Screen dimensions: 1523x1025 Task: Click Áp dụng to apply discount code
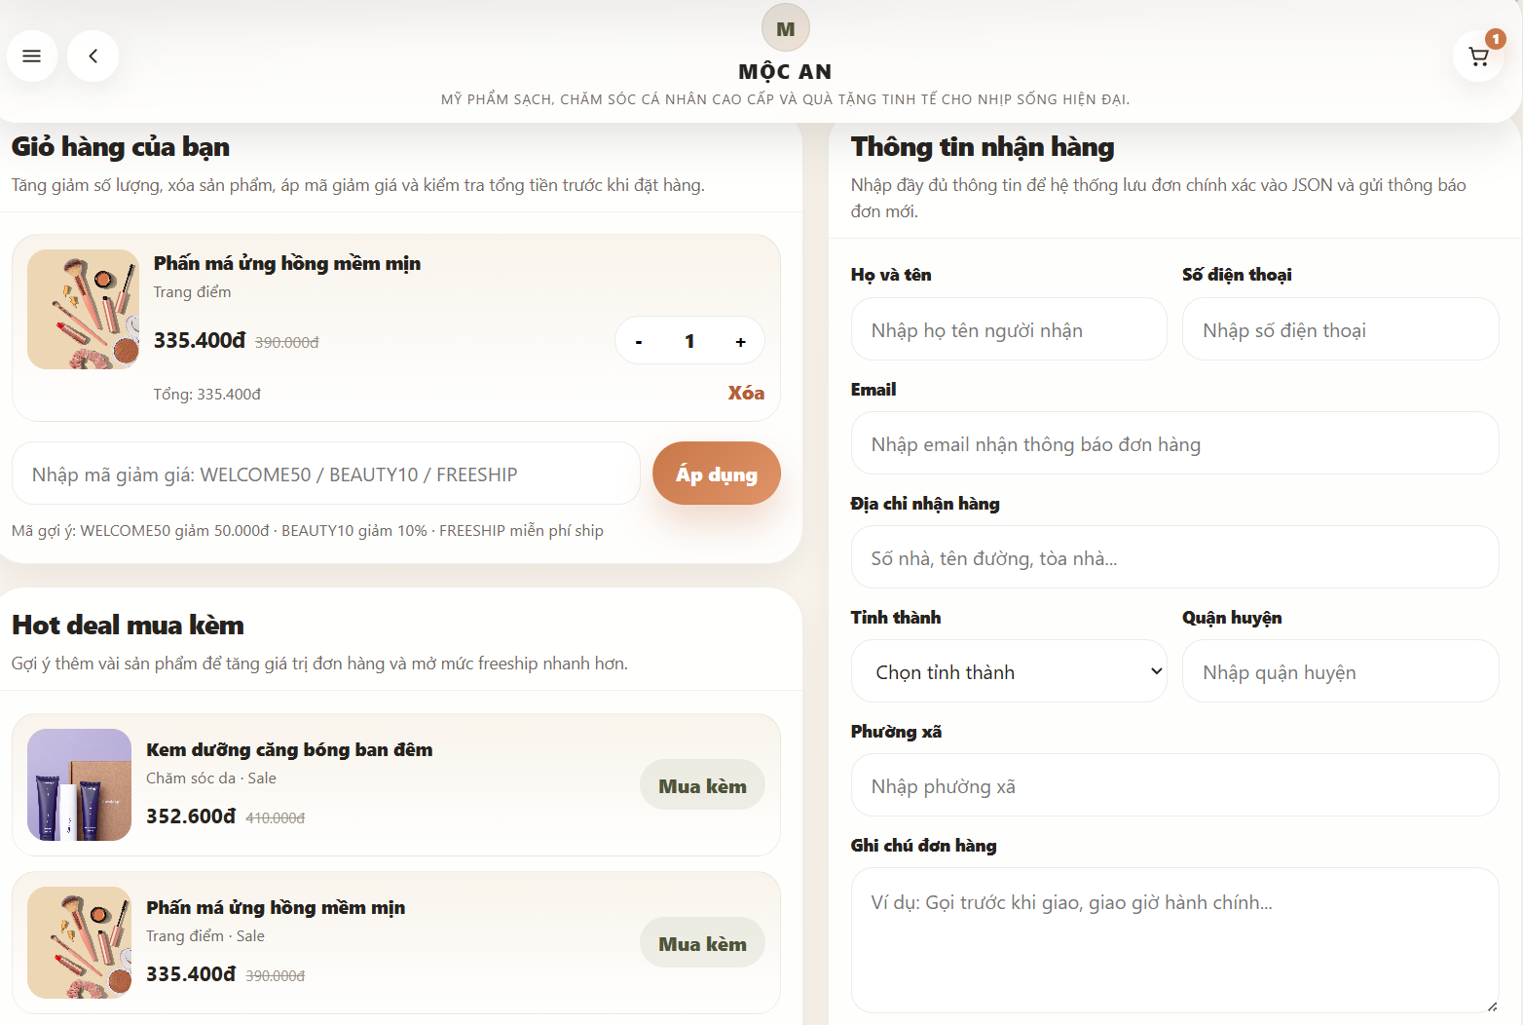point(716,473)
